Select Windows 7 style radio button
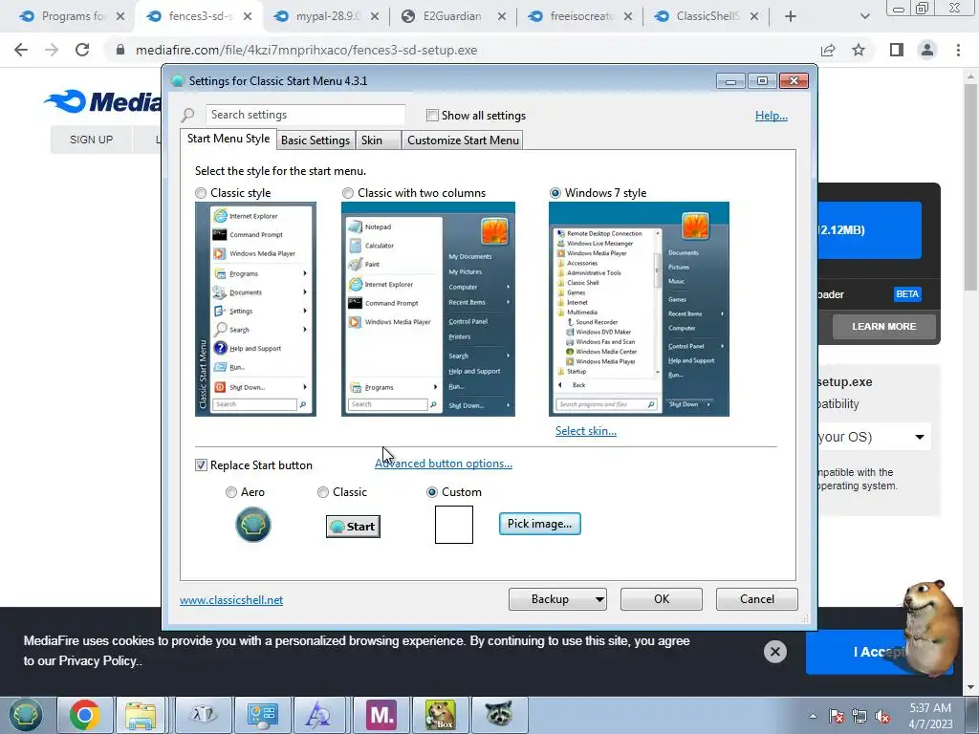This screenshot has width=979, height=734. click(555, 193)
